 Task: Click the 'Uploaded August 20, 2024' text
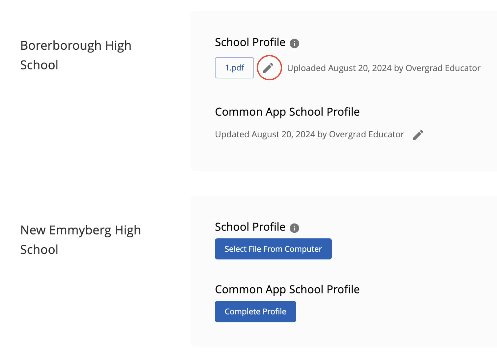pyautogui.click(x=339, y=68)
